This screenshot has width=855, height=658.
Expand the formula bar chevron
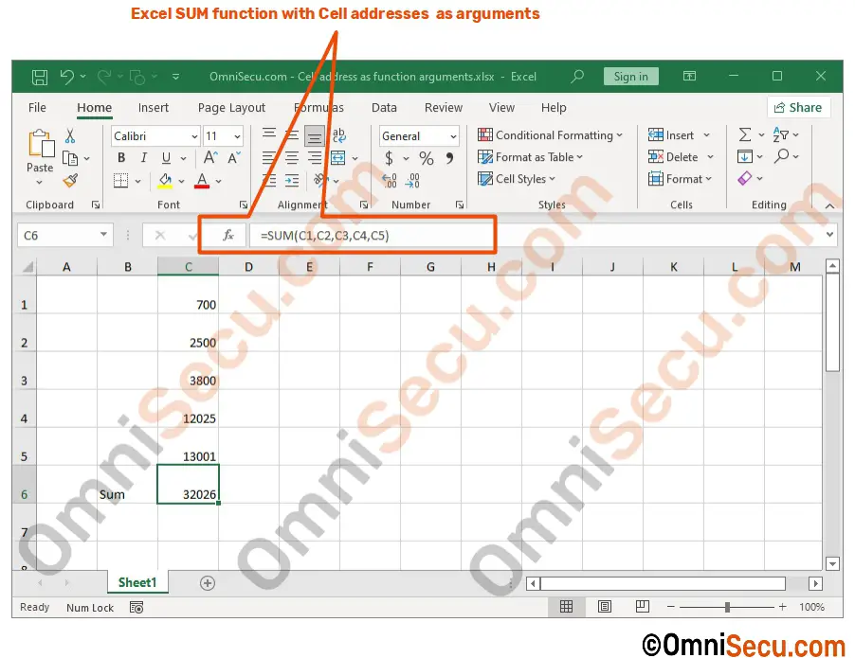pos(829,235)
